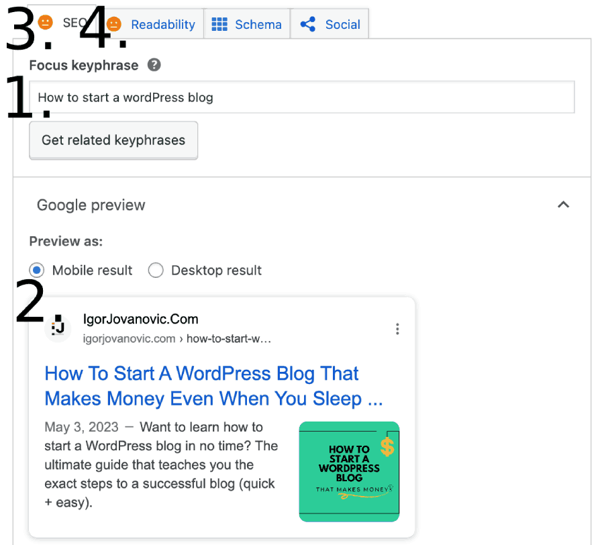Image resolution: width=604 pixels, height=545 pixels.
Task: Click the Focus keyphrase label
Action: coord(84,65)
